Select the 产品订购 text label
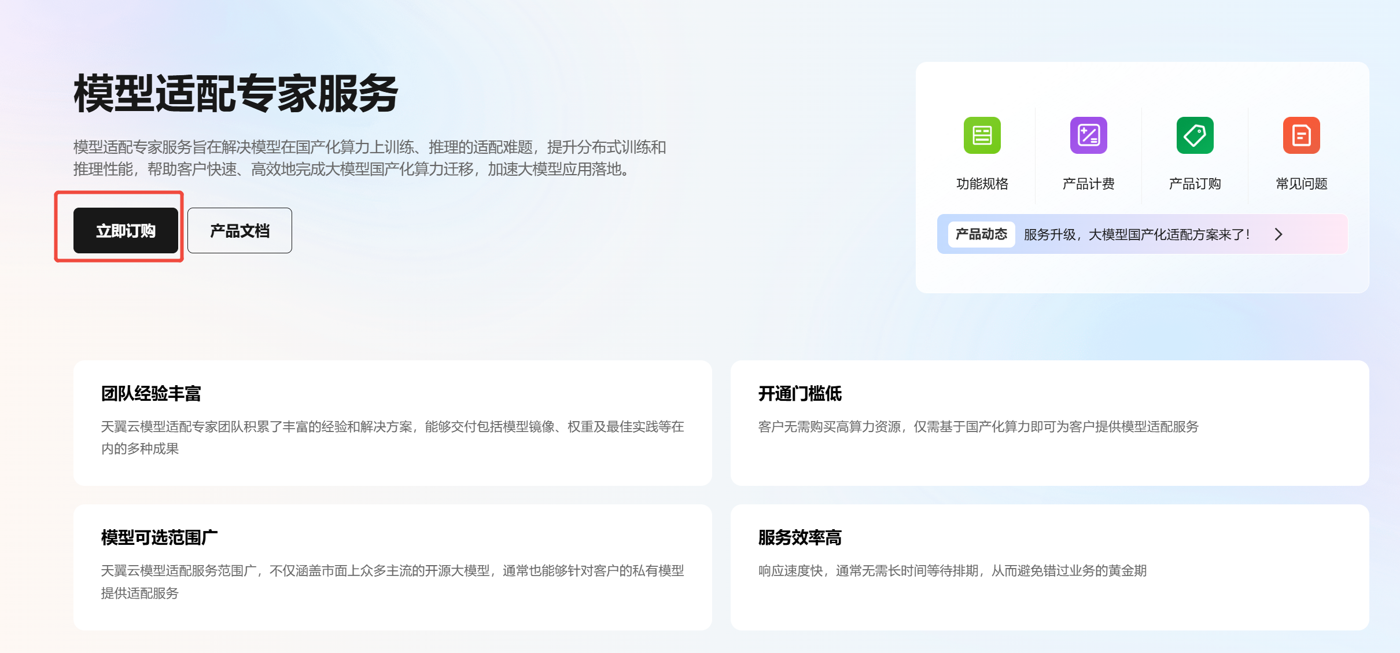The height and width of the screenshot is (653, 1400). coord(1195,184)
